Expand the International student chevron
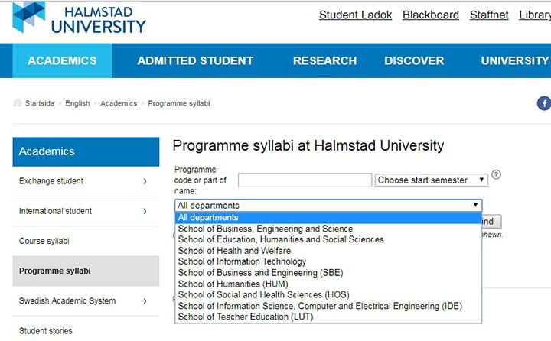The image size is (551, 341). [145, 211]
